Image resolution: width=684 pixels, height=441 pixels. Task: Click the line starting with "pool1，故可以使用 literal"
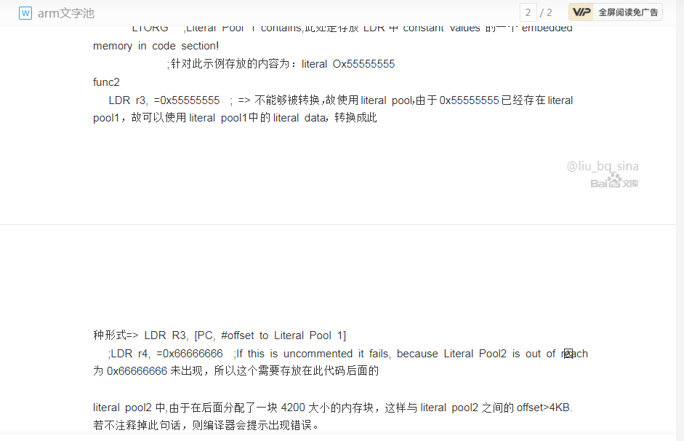(x=235, y=118)
